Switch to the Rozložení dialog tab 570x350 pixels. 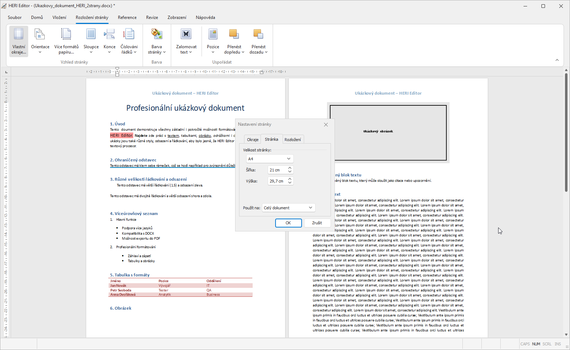point(293,140)
